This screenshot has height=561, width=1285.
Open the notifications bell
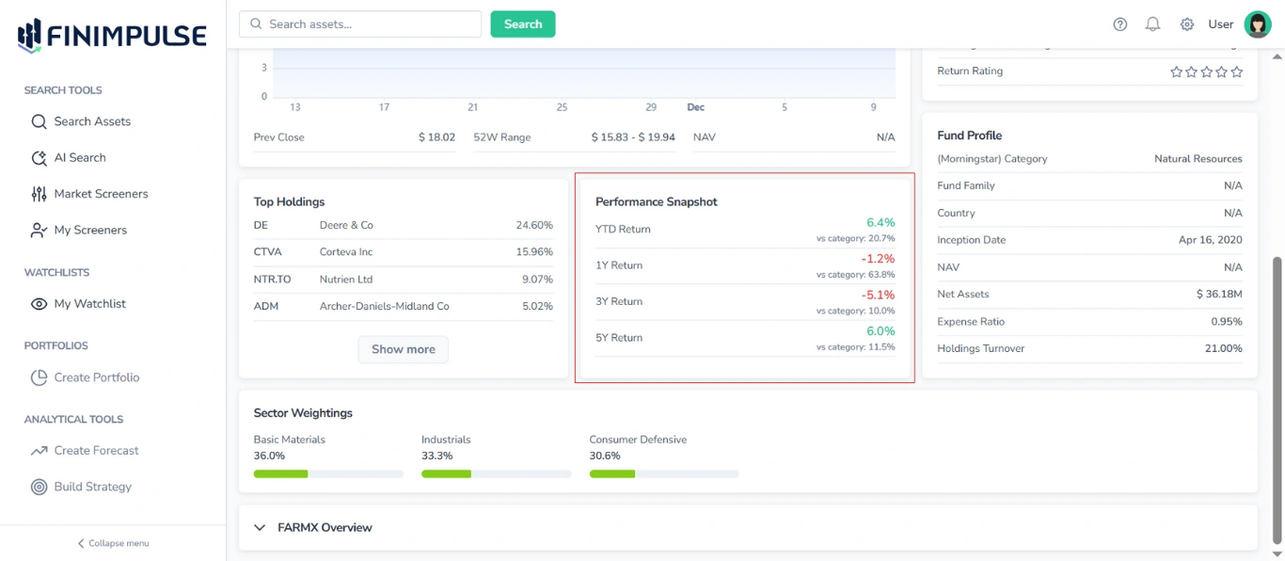(x=1152, y=24)
